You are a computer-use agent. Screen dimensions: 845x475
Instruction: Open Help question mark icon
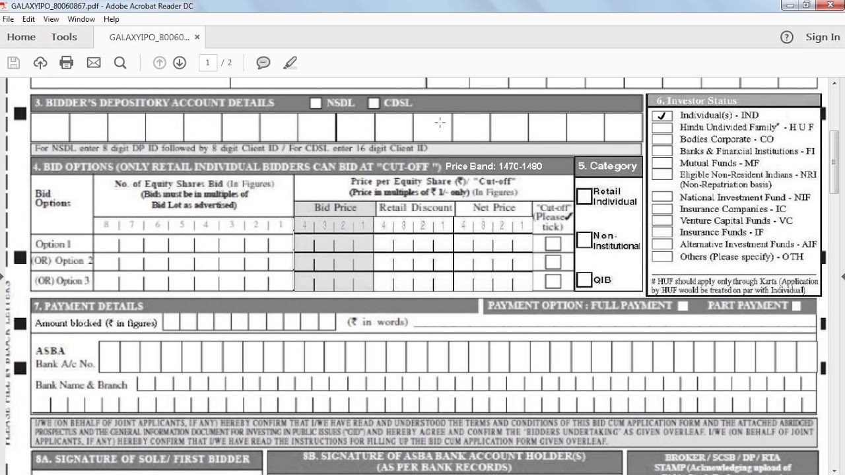pyautogui.click(x=787, y=37)
